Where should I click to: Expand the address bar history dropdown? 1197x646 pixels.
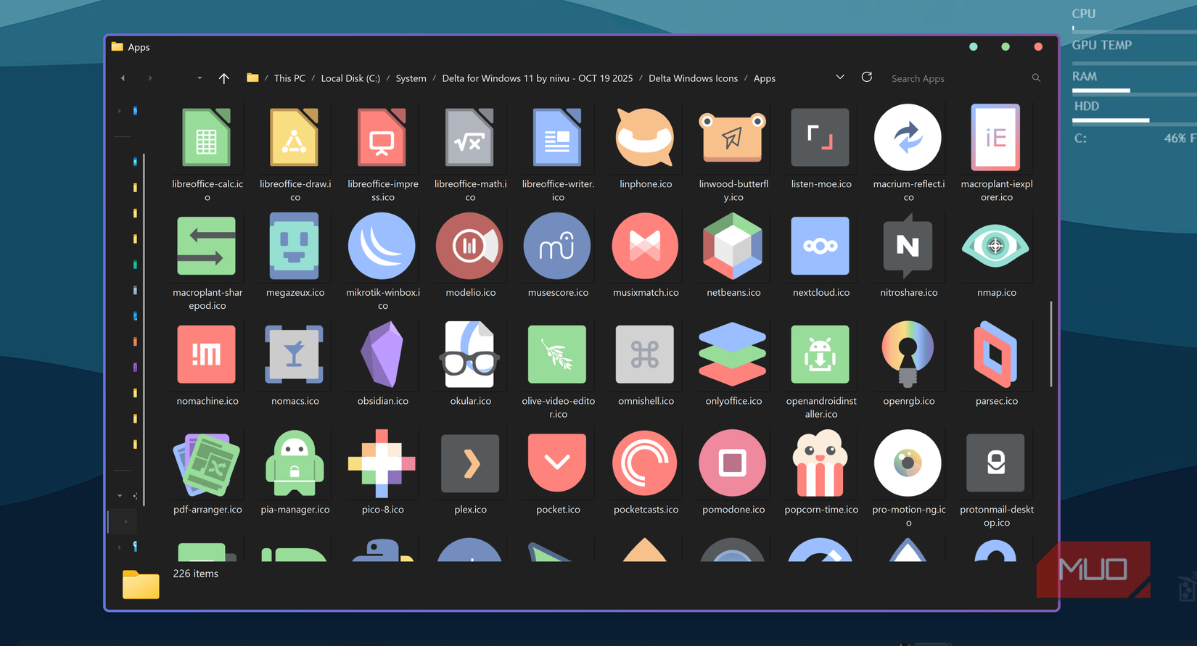pos(840,77)
